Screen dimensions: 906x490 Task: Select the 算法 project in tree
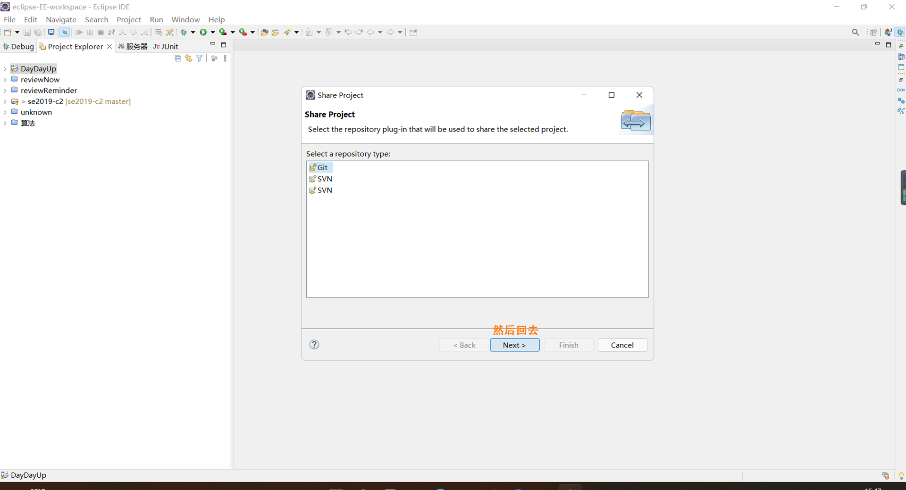tap(28, 123)
